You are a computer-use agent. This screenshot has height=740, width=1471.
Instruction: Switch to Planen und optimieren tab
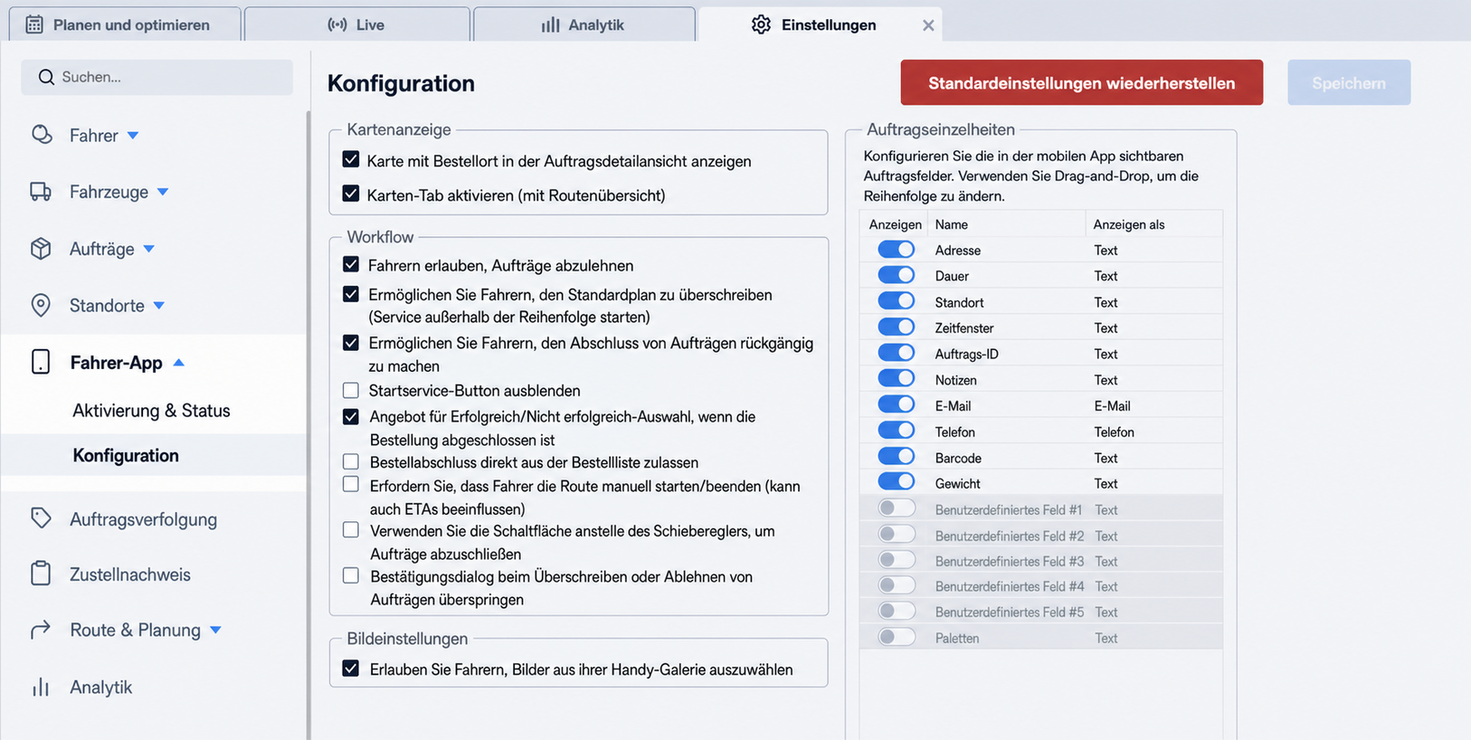click(125, 24)
